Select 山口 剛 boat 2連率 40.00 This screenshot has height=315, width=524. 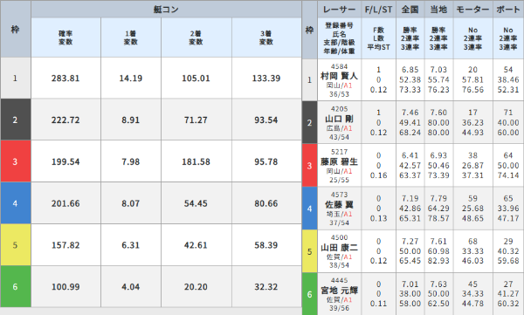pyautogui.click(x=508, y=122)
